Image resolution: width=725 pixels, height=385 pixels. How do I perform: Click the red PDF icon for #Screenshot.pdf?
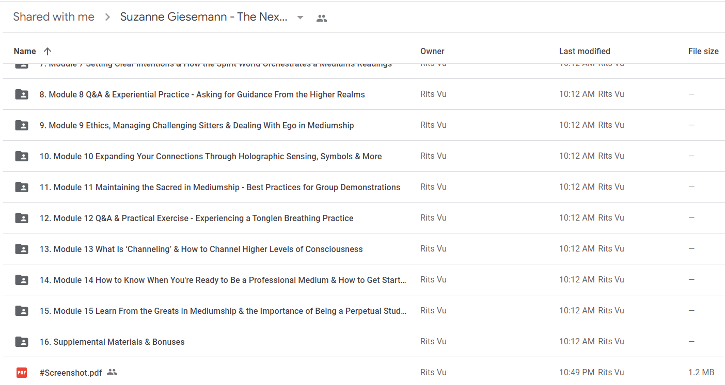(x=22, y=372)
